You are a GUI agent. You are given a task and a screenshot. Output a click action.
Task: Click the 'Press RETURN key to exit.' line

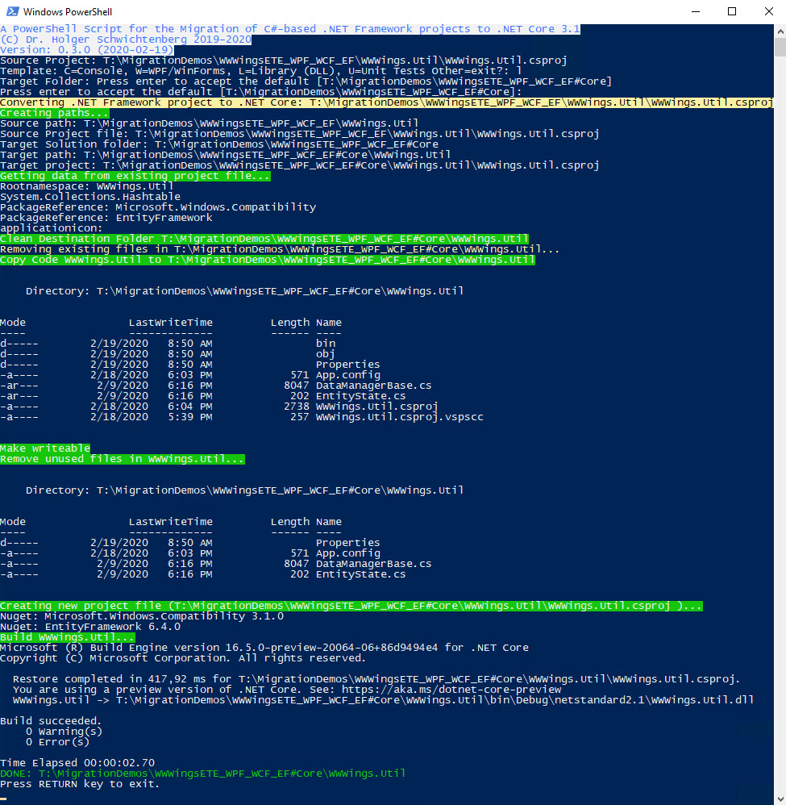[x=80, y=784]
